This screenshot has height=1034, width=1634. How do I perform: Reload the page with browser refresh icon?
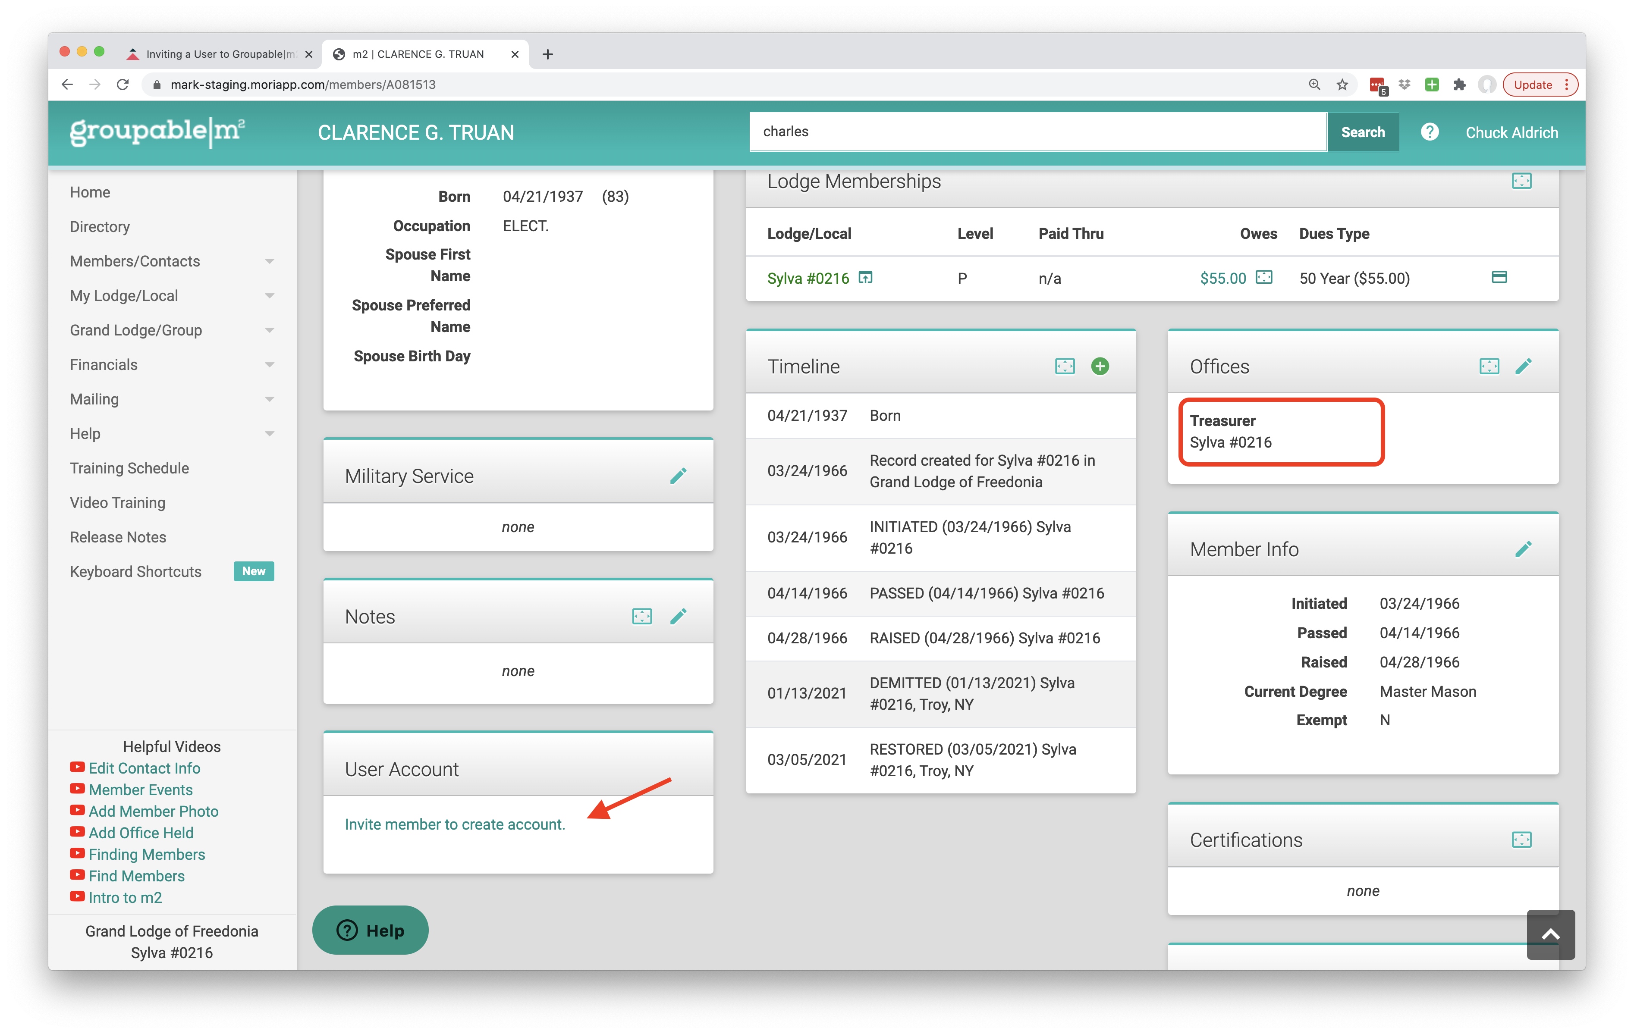coord(123,85)
